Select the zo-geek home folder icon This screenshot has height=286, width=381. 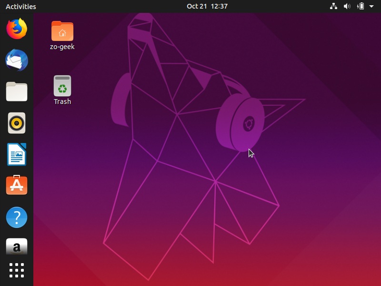[x=62, y=31]
